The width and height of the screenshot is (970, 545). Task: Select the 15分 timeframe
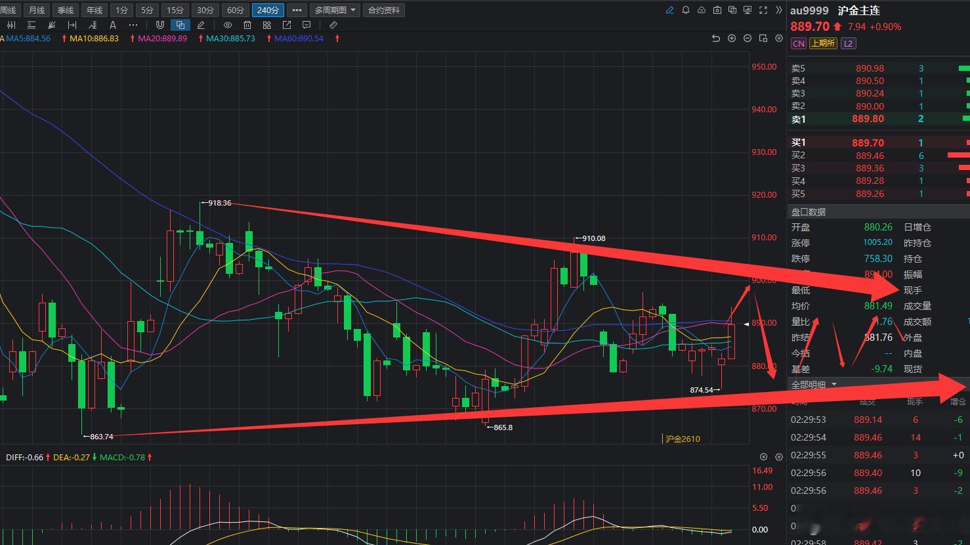point(175,11)
